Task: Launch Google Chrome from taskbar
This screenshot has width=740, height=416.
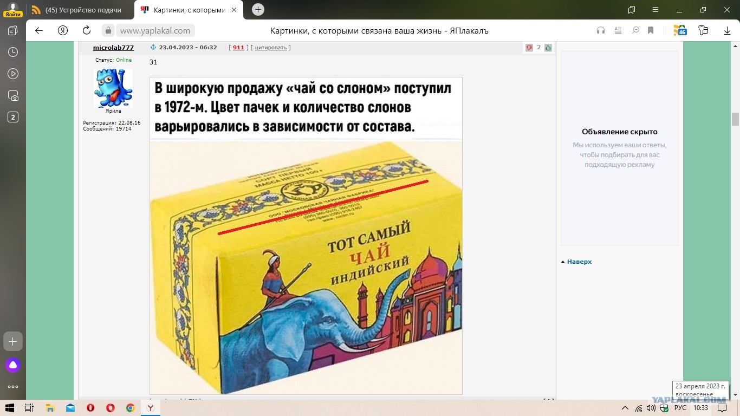Action: pos(131,408)
